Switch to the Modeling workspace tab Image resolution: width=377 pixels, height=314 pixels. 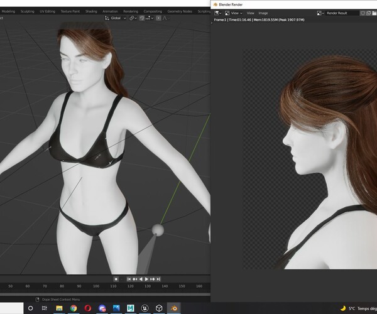8,11
